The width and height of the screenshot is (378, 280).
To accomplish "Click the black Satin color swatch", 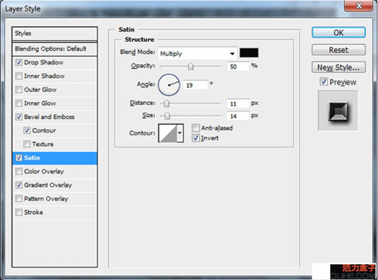I will (x=249, y=53).
